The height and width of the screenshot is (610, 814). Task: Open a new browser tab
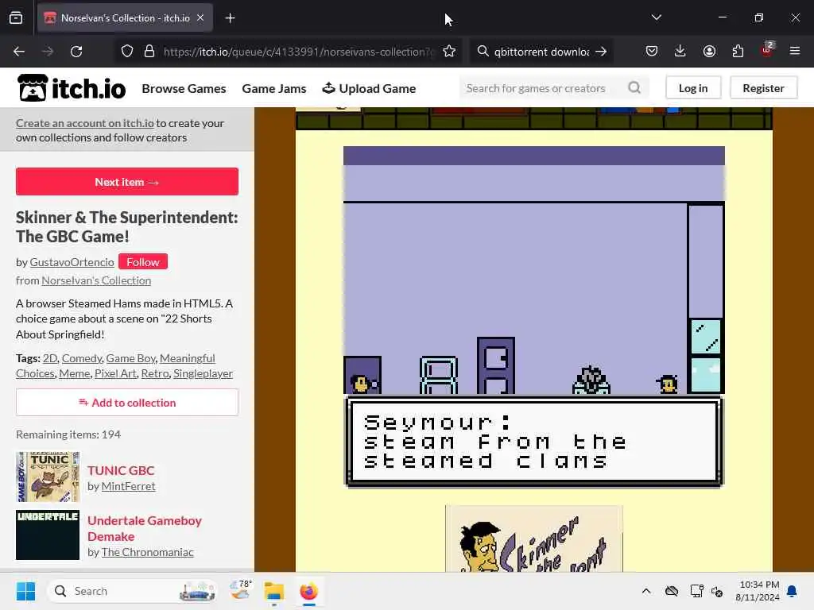point(230,18)
